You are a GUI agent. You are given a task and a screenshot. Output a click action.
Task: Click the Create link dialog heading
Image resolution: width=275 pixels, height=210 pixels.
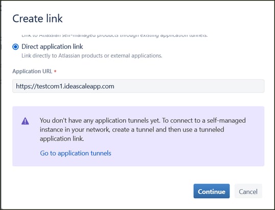click(x=37, y=18)
